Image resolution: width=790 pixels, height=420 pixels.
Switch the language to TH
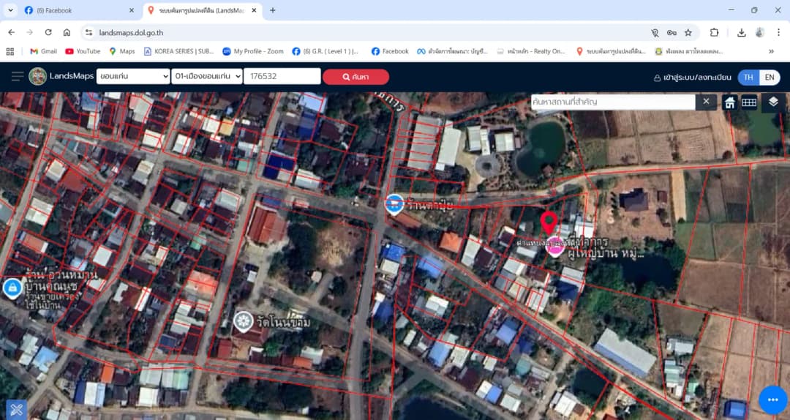point(749,77)
